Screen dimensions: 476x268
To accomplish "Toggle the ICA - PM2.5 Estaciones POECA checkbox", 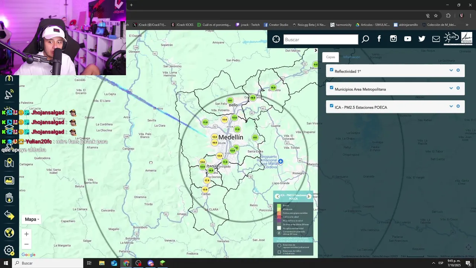I will pos(332,106).
